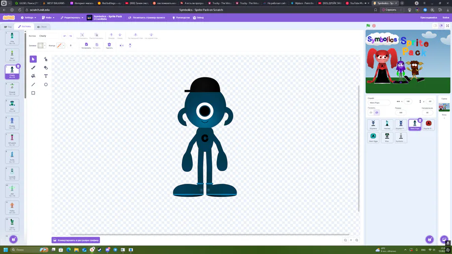Select the Line tool
The height and width of the screenshot is (254, 452).
(33, 85)
